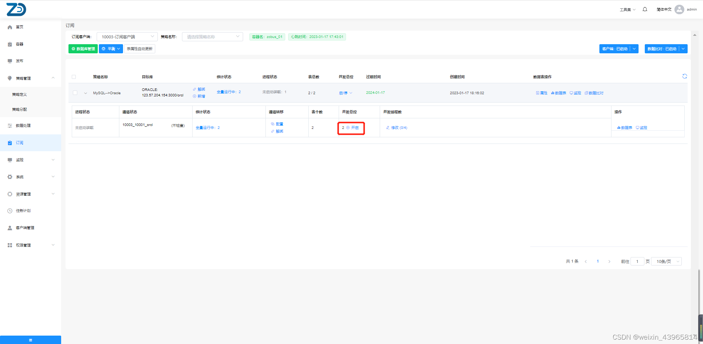Click the 心跳时间 green tag
This screenshot has width=703, height=344.
(x=317, y=37)
